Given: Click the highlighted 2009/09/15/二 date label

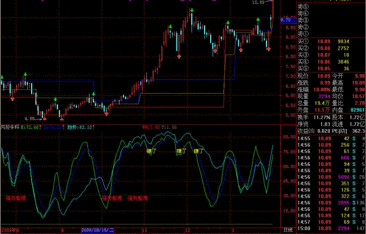Looking at the screenshot, I should (x=98, y=230).
